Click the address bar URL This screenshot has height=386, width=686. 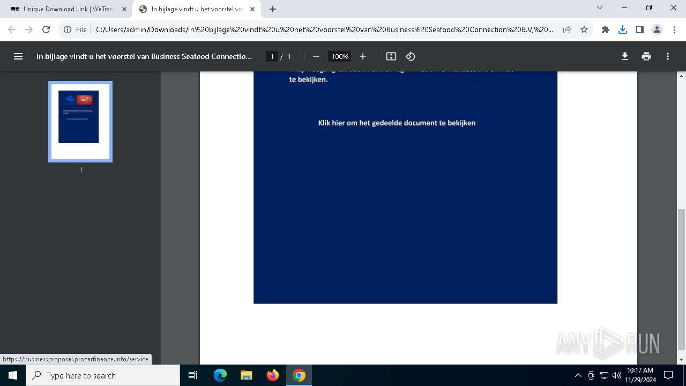(325, 29)
